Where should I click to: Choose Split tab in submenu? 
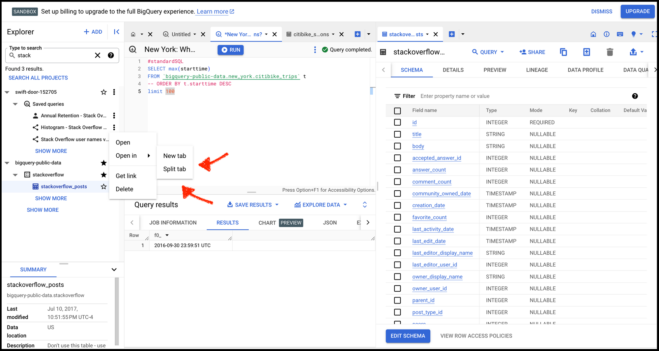click(175, 169)
